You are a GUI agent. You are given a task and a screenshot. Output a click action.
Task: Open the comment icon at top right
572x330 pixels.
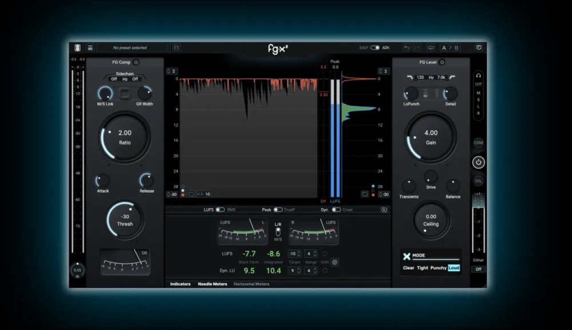coord(479,47)
